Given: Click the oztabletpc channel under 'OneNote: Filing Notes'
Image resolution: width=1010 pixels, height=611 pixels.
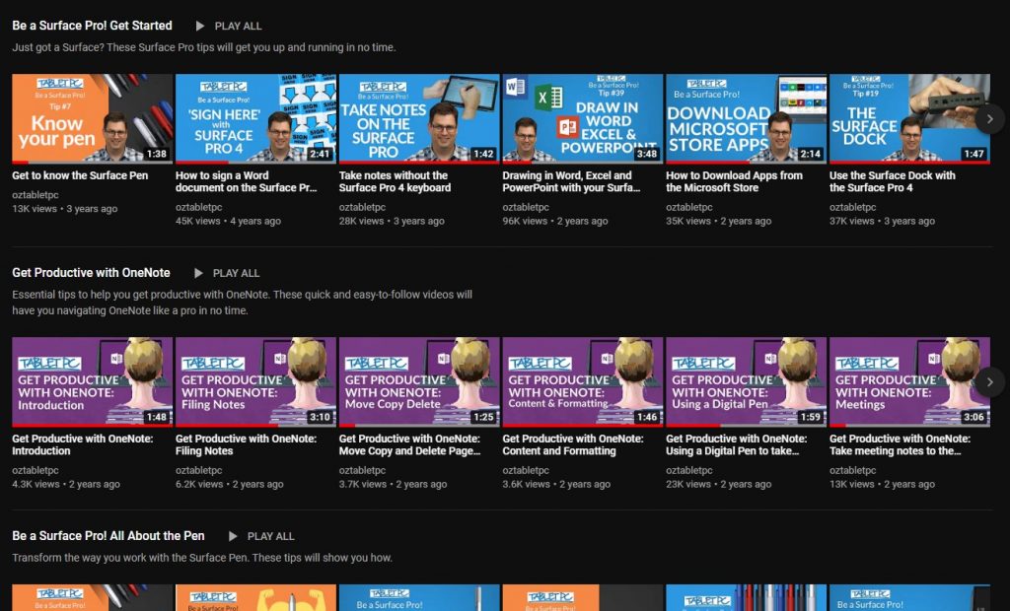Looking at the screenshot, I should 199,471.
